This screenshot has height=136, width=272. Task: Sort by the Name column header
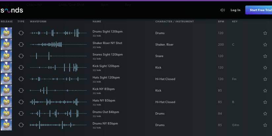pos(97,21)
